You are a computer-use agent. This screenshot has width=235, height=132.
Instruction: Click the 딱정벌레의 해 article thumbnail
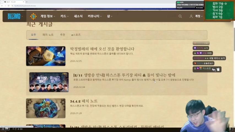pyautogui.click(x=46, y=56)
